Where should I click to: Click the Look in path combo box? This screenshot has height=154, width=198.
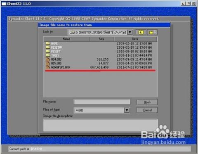coord(100,32)
